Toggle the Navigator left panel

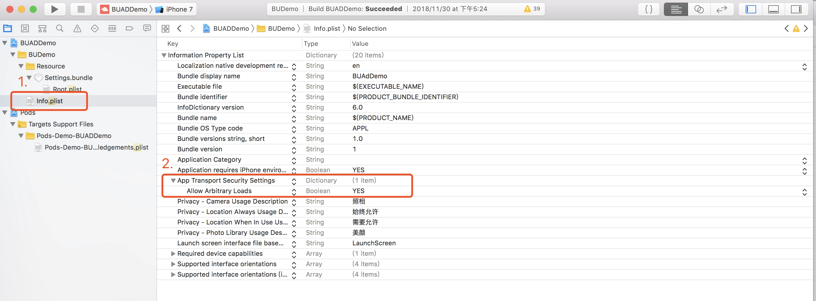[751, 9]
